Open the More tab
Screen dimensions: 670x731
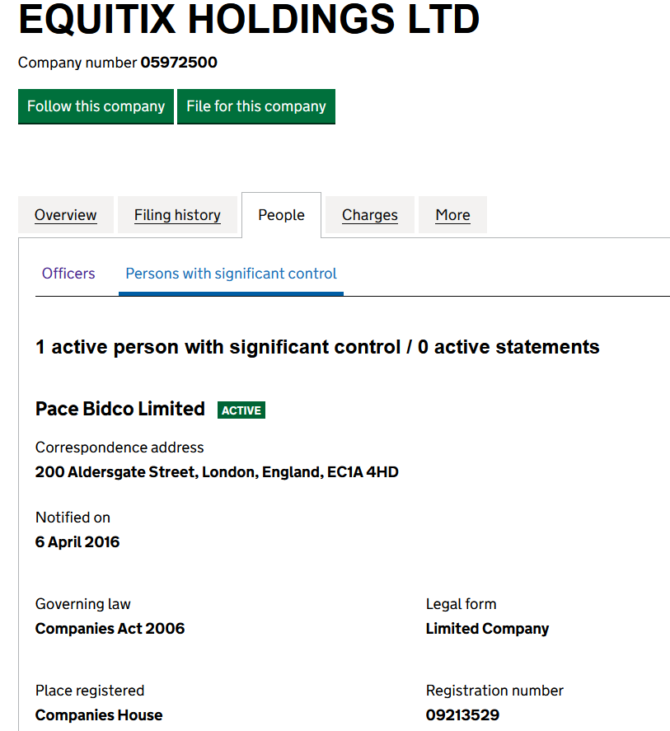(x=452, y=215)
